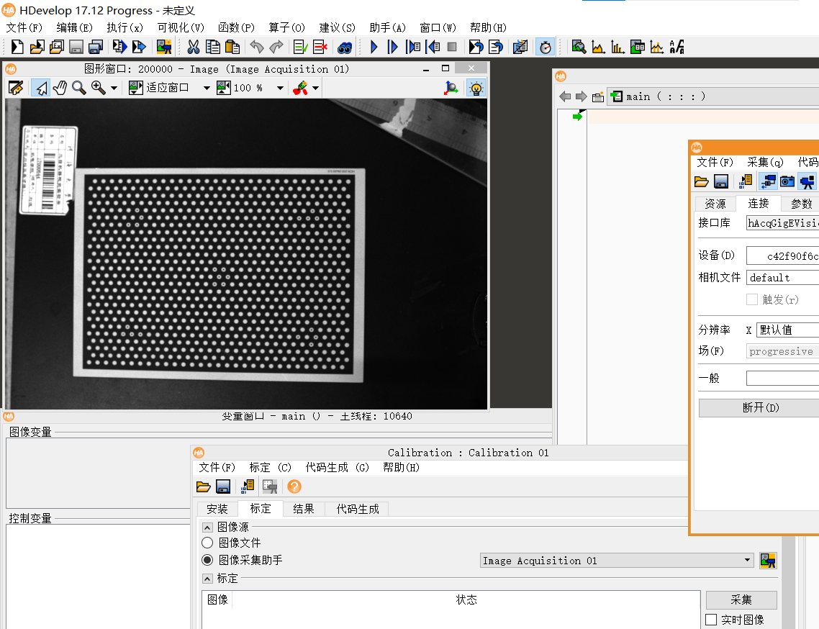Screen dimensions: 819x629
Task: Click the 相机文件 default input field
Action: pos(782,277)
